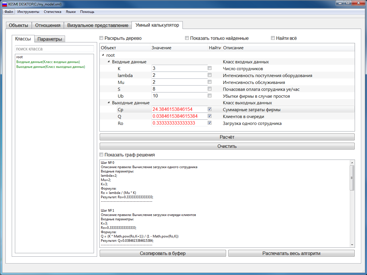Screen dimensions: 367x275
Task: Select Входные данные(Класс входных данных) class
Action: (x=48, y=62)
